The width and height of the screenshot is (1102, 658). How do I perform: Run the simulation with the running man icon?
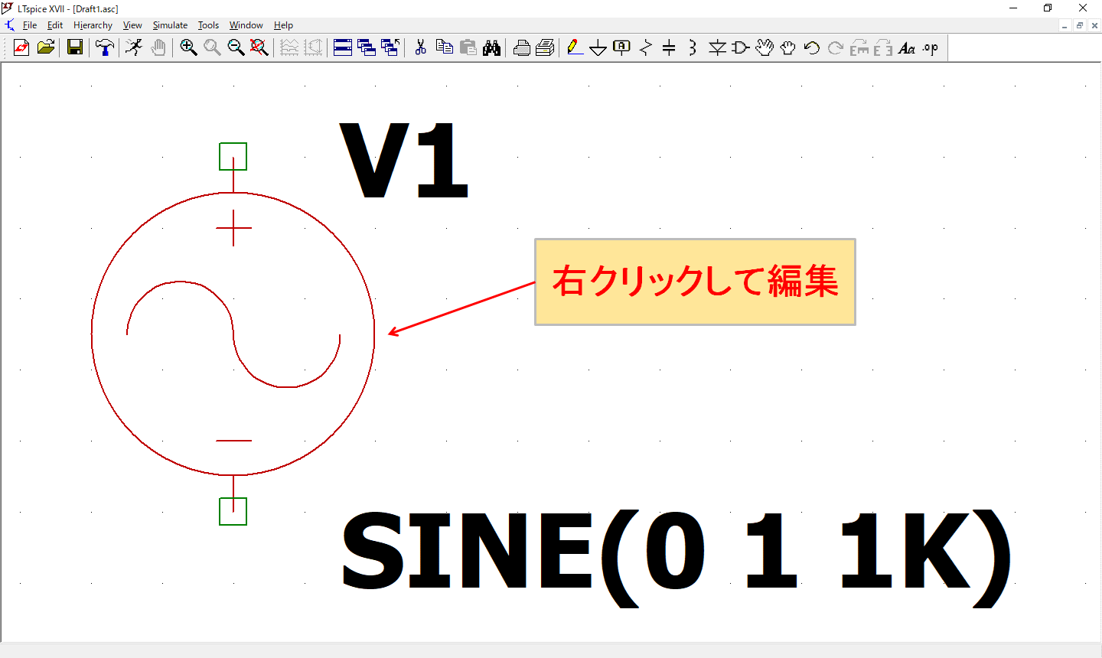134,47
